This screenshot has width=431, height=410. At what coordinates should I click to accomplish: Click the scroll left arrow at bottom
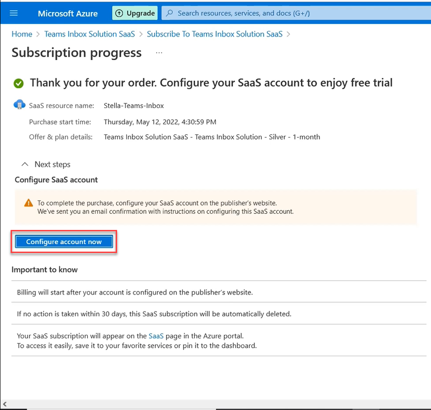click(5, 404)
